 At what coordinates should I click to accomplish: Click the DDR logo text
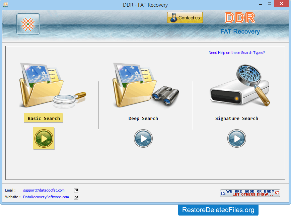pyautogui.click(x=240, y=18)
